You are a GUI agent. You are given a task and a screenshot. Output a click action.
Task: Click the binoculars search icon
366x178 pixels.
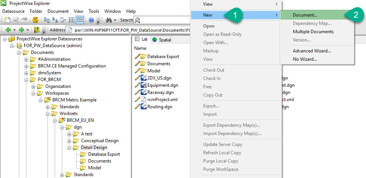(109, 20)
